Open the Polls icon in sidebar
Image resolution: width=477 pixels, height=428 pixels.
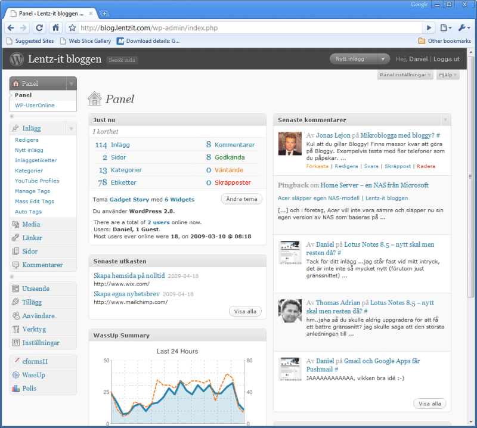coord(15,388)
